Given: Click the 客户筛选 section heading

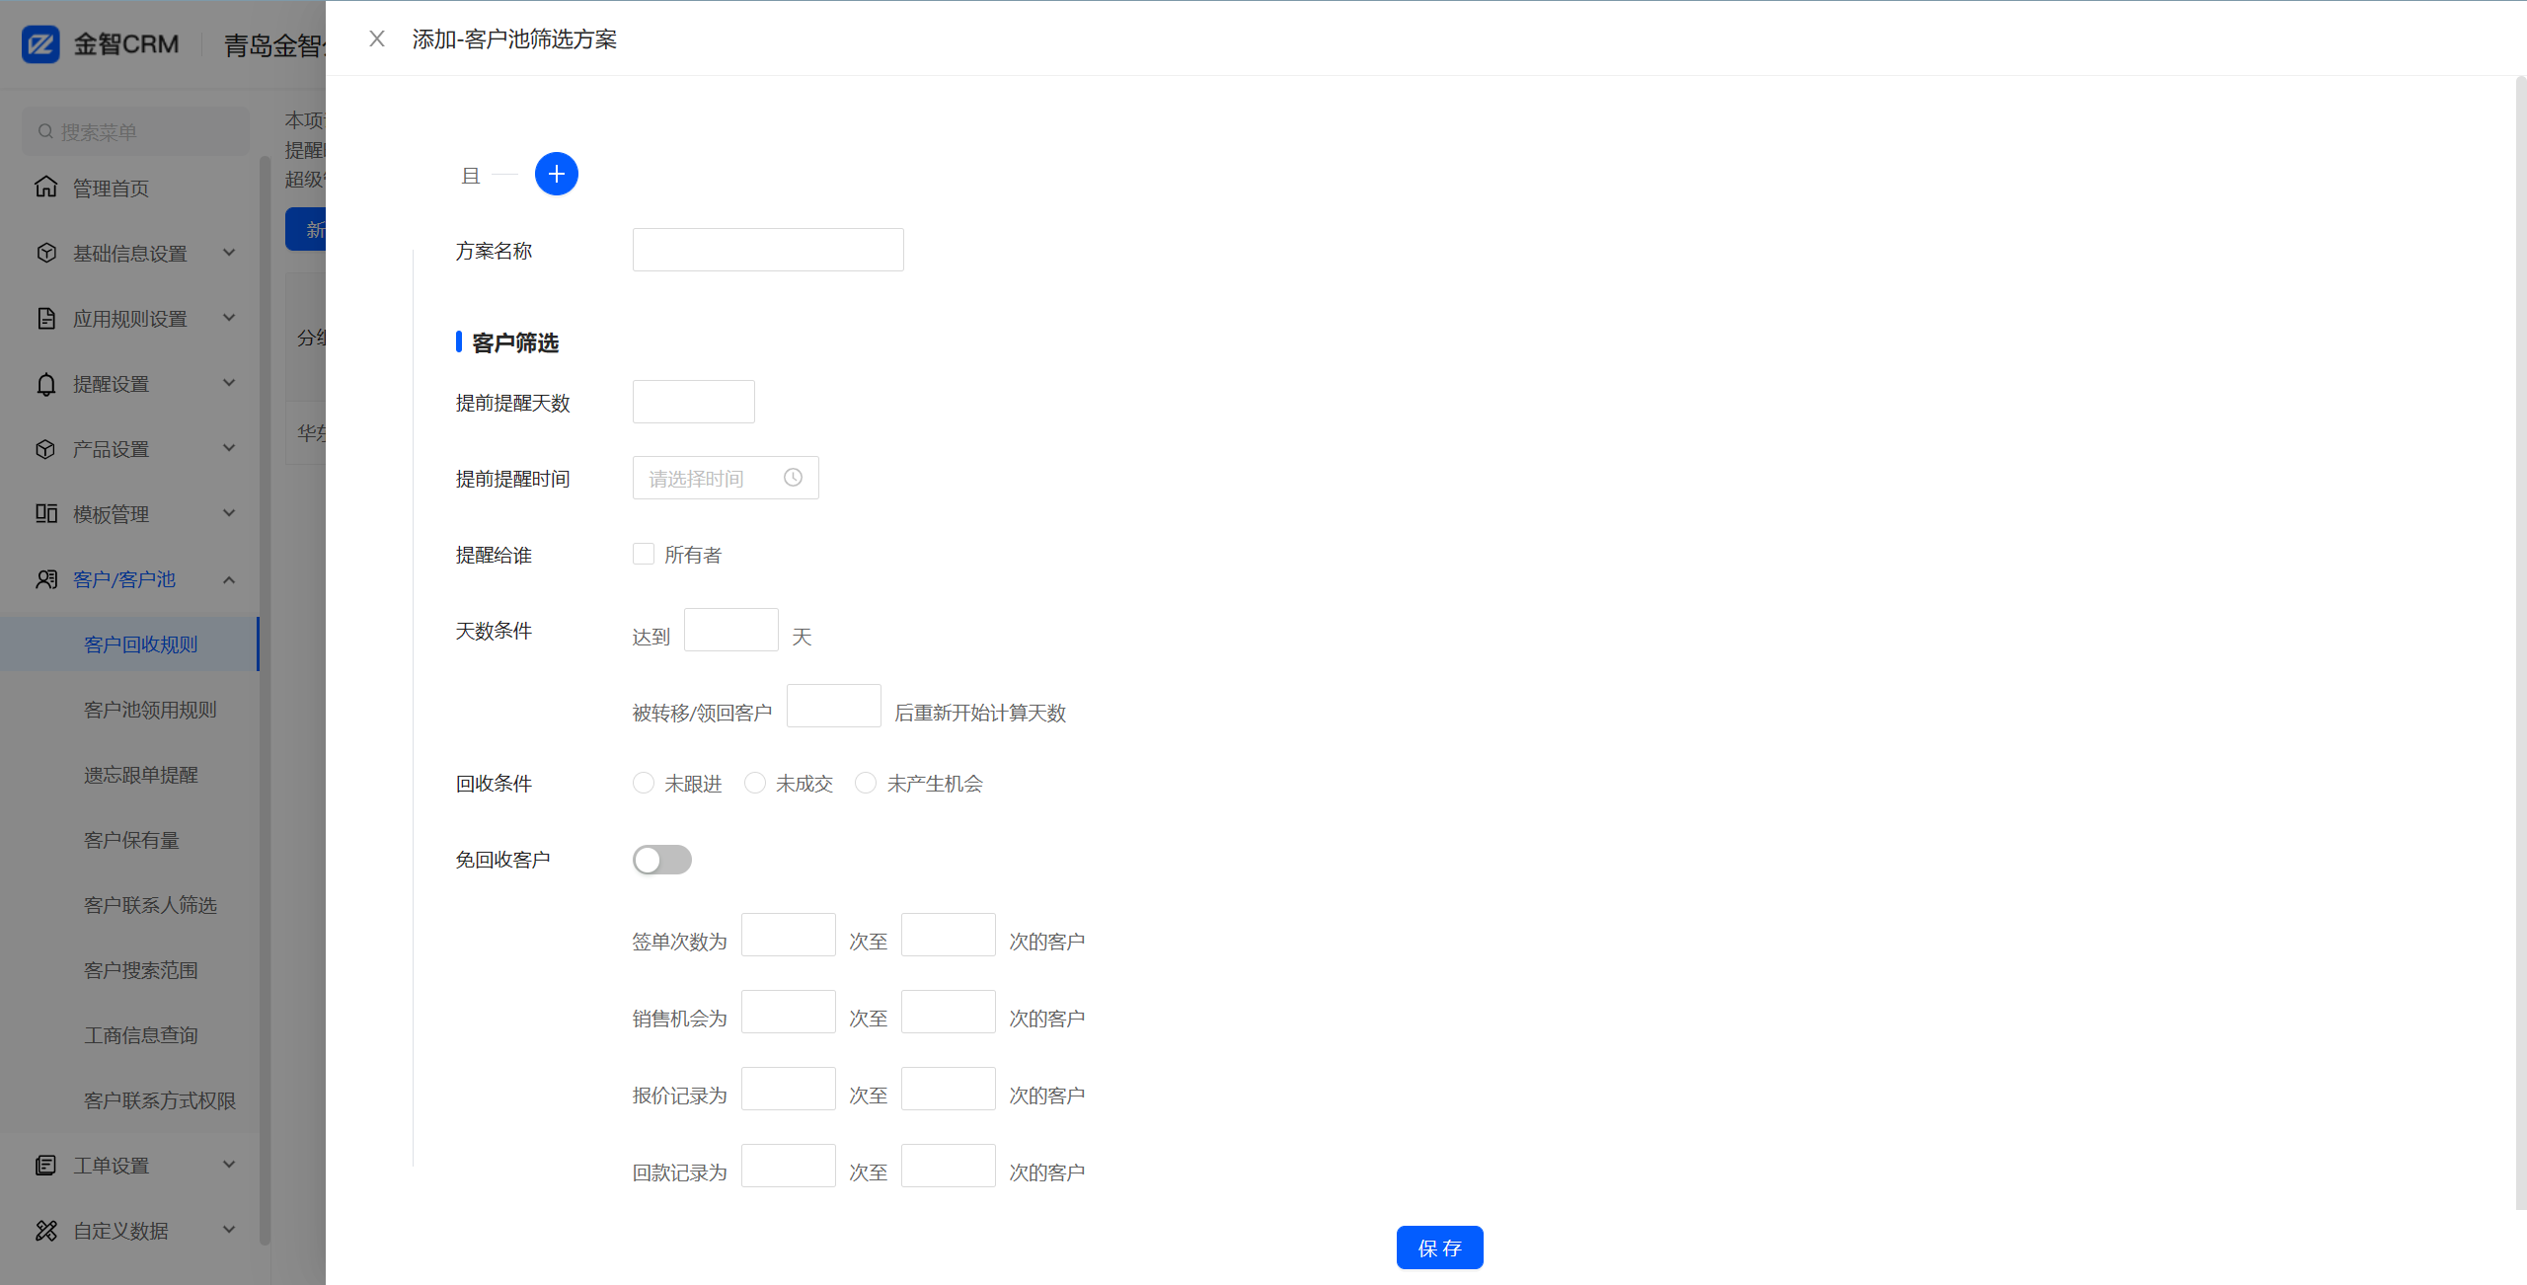Looking at the screenshot, I should point(515,342).
